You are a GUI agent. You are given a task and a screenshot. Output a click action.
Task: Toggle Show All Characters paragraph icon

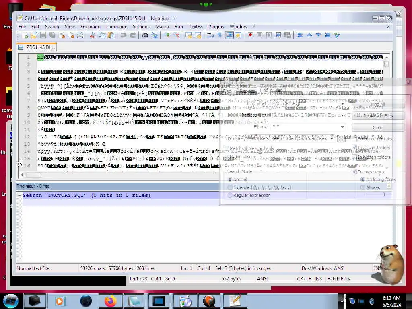point(219,35)
